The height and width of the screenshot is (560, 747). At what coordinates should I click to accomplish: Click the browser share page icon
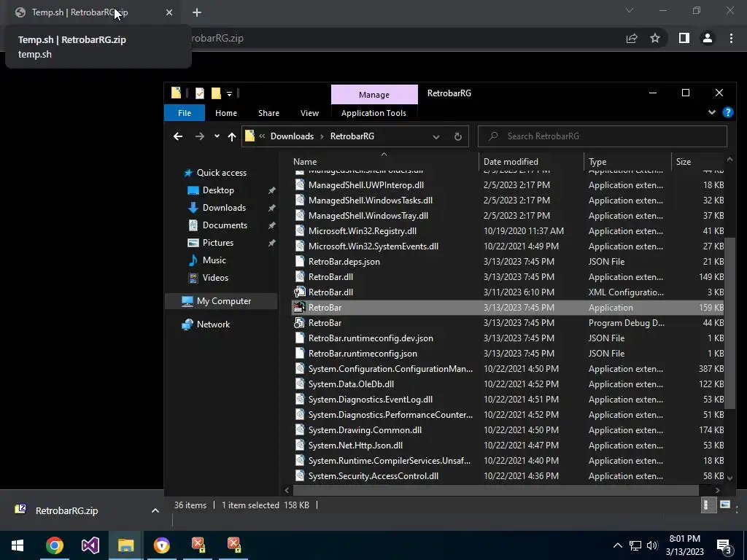pos(632,38)
